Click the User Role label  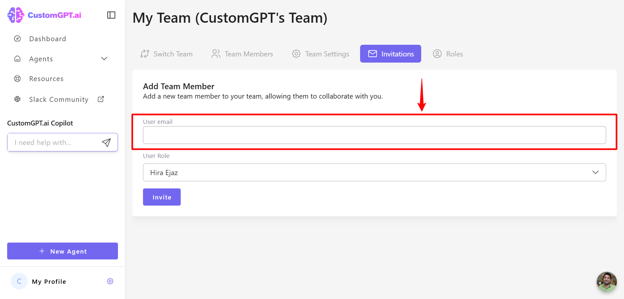(156, 156)
